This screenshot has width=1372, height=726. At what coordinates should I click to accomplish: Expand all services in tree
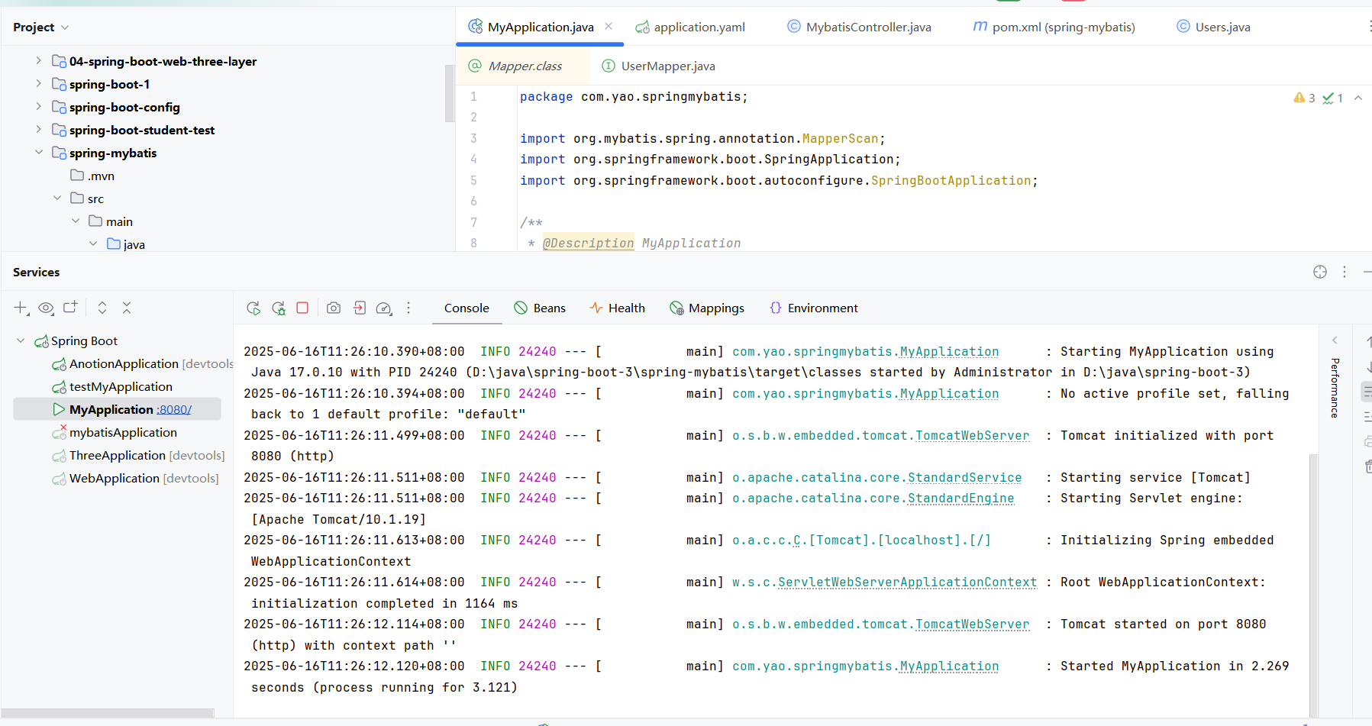pos(102,308)
